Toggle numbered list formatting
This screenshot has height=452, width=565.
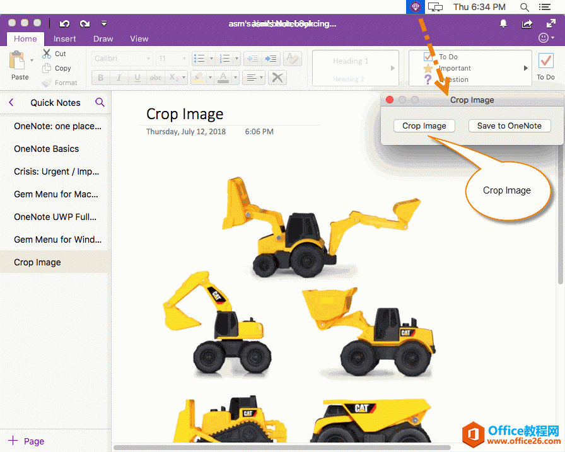(x=224, y=59)
